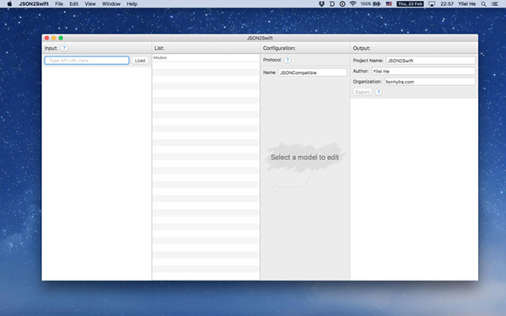Click the green full screen button
This screenshot has width=506, height=316.
tap(61, 38)
